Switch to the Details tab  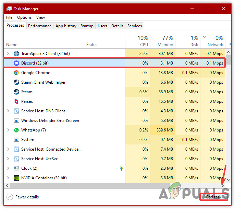[117, 26]
